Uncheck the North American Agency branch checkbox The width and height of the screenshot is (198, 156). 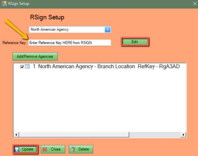(22, 67)
